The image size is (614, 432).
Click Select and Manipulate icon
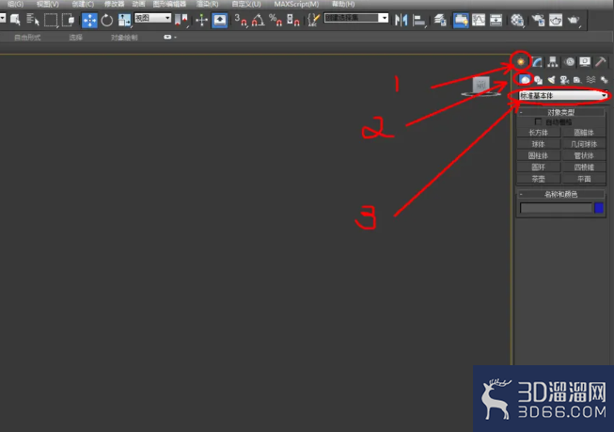point(201,20)
